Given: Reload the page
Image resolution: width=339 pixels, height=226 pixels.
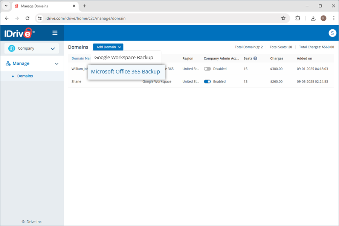Looking at the screenshot, I should click(27, 18).
